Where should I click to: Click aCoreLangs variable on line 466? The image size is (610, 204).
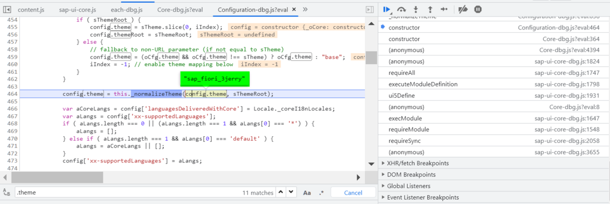(x=92, y=109)
